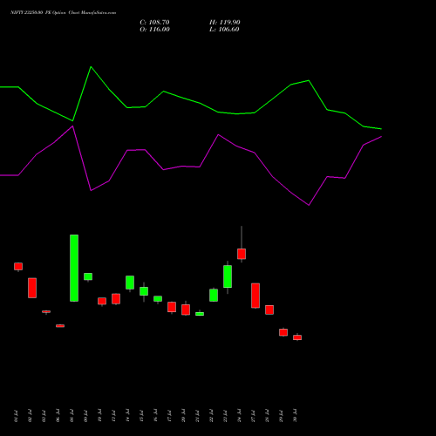This screenshot has height=436, width=436.
Task: Click the large red candle above 27 Jul
Action: (x=255, y=296)
